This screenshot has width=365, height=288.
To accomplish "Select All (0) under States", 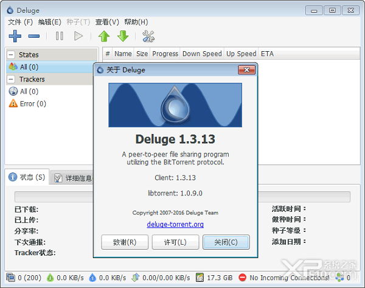I will [x=50, y=67].
